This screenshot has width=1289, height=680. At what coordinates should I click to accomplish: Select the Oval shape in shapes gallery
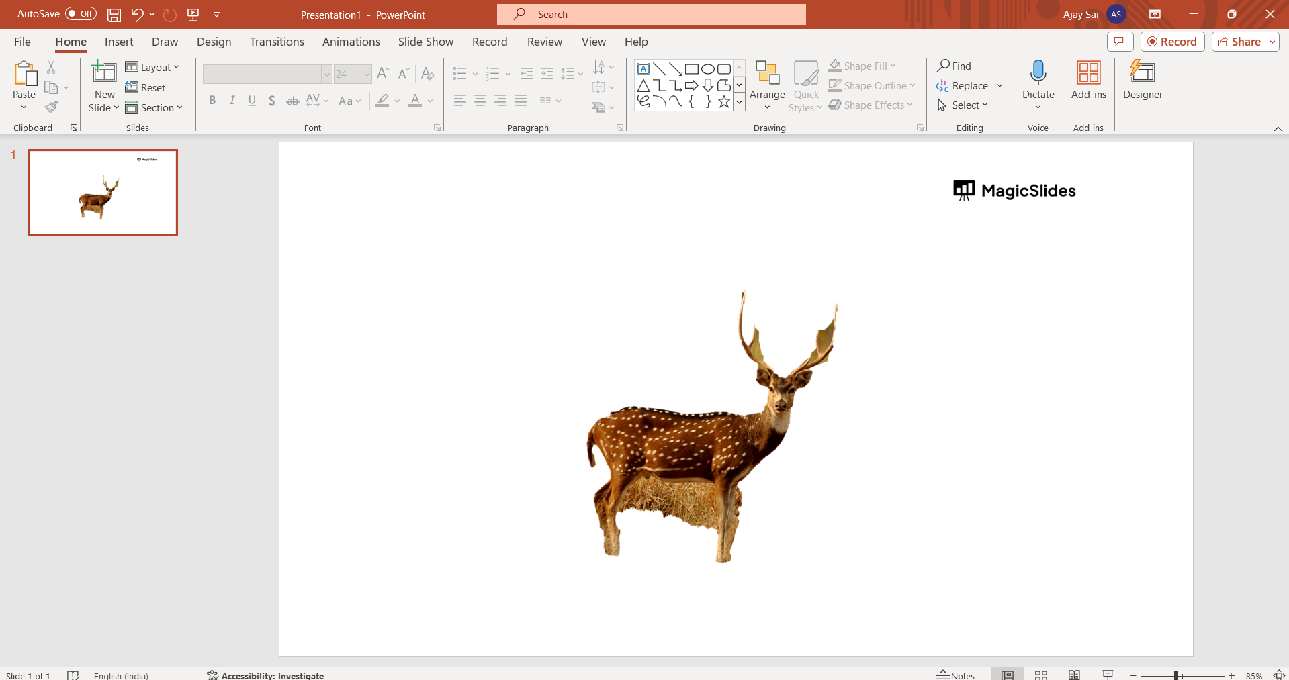pos(707,69)
